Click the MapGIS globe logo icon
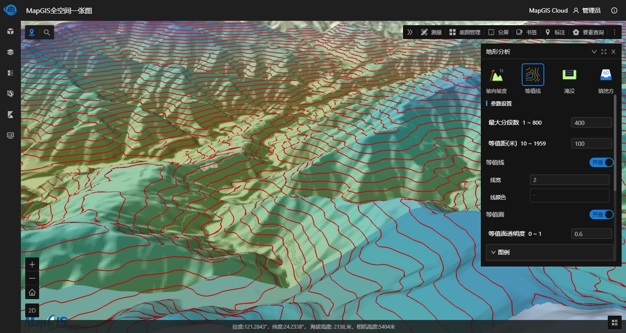626x333 pixels. pos(10,10)
